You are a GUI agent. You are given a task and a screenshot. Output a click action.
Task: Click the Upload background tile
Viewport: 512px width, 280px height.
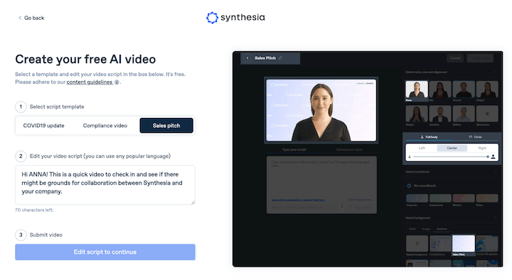click(x=417, y=244)
